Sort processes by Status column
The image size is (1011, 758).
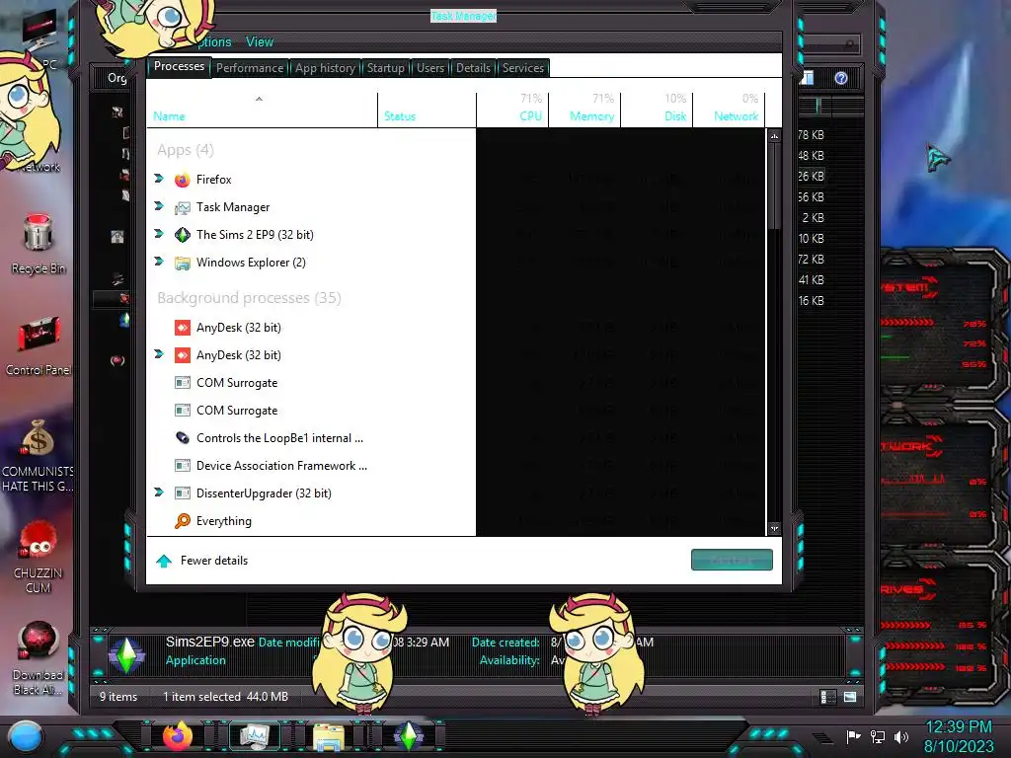click(x=427, y=111)
